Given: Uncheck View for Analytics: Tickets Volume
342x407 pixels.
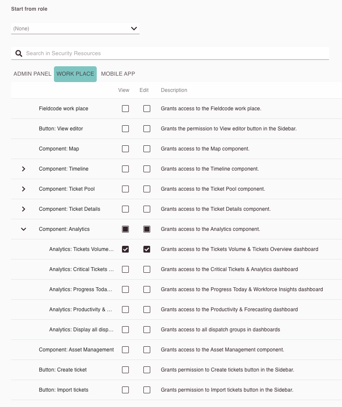Looking at the screenshot, I should point(125,249).
